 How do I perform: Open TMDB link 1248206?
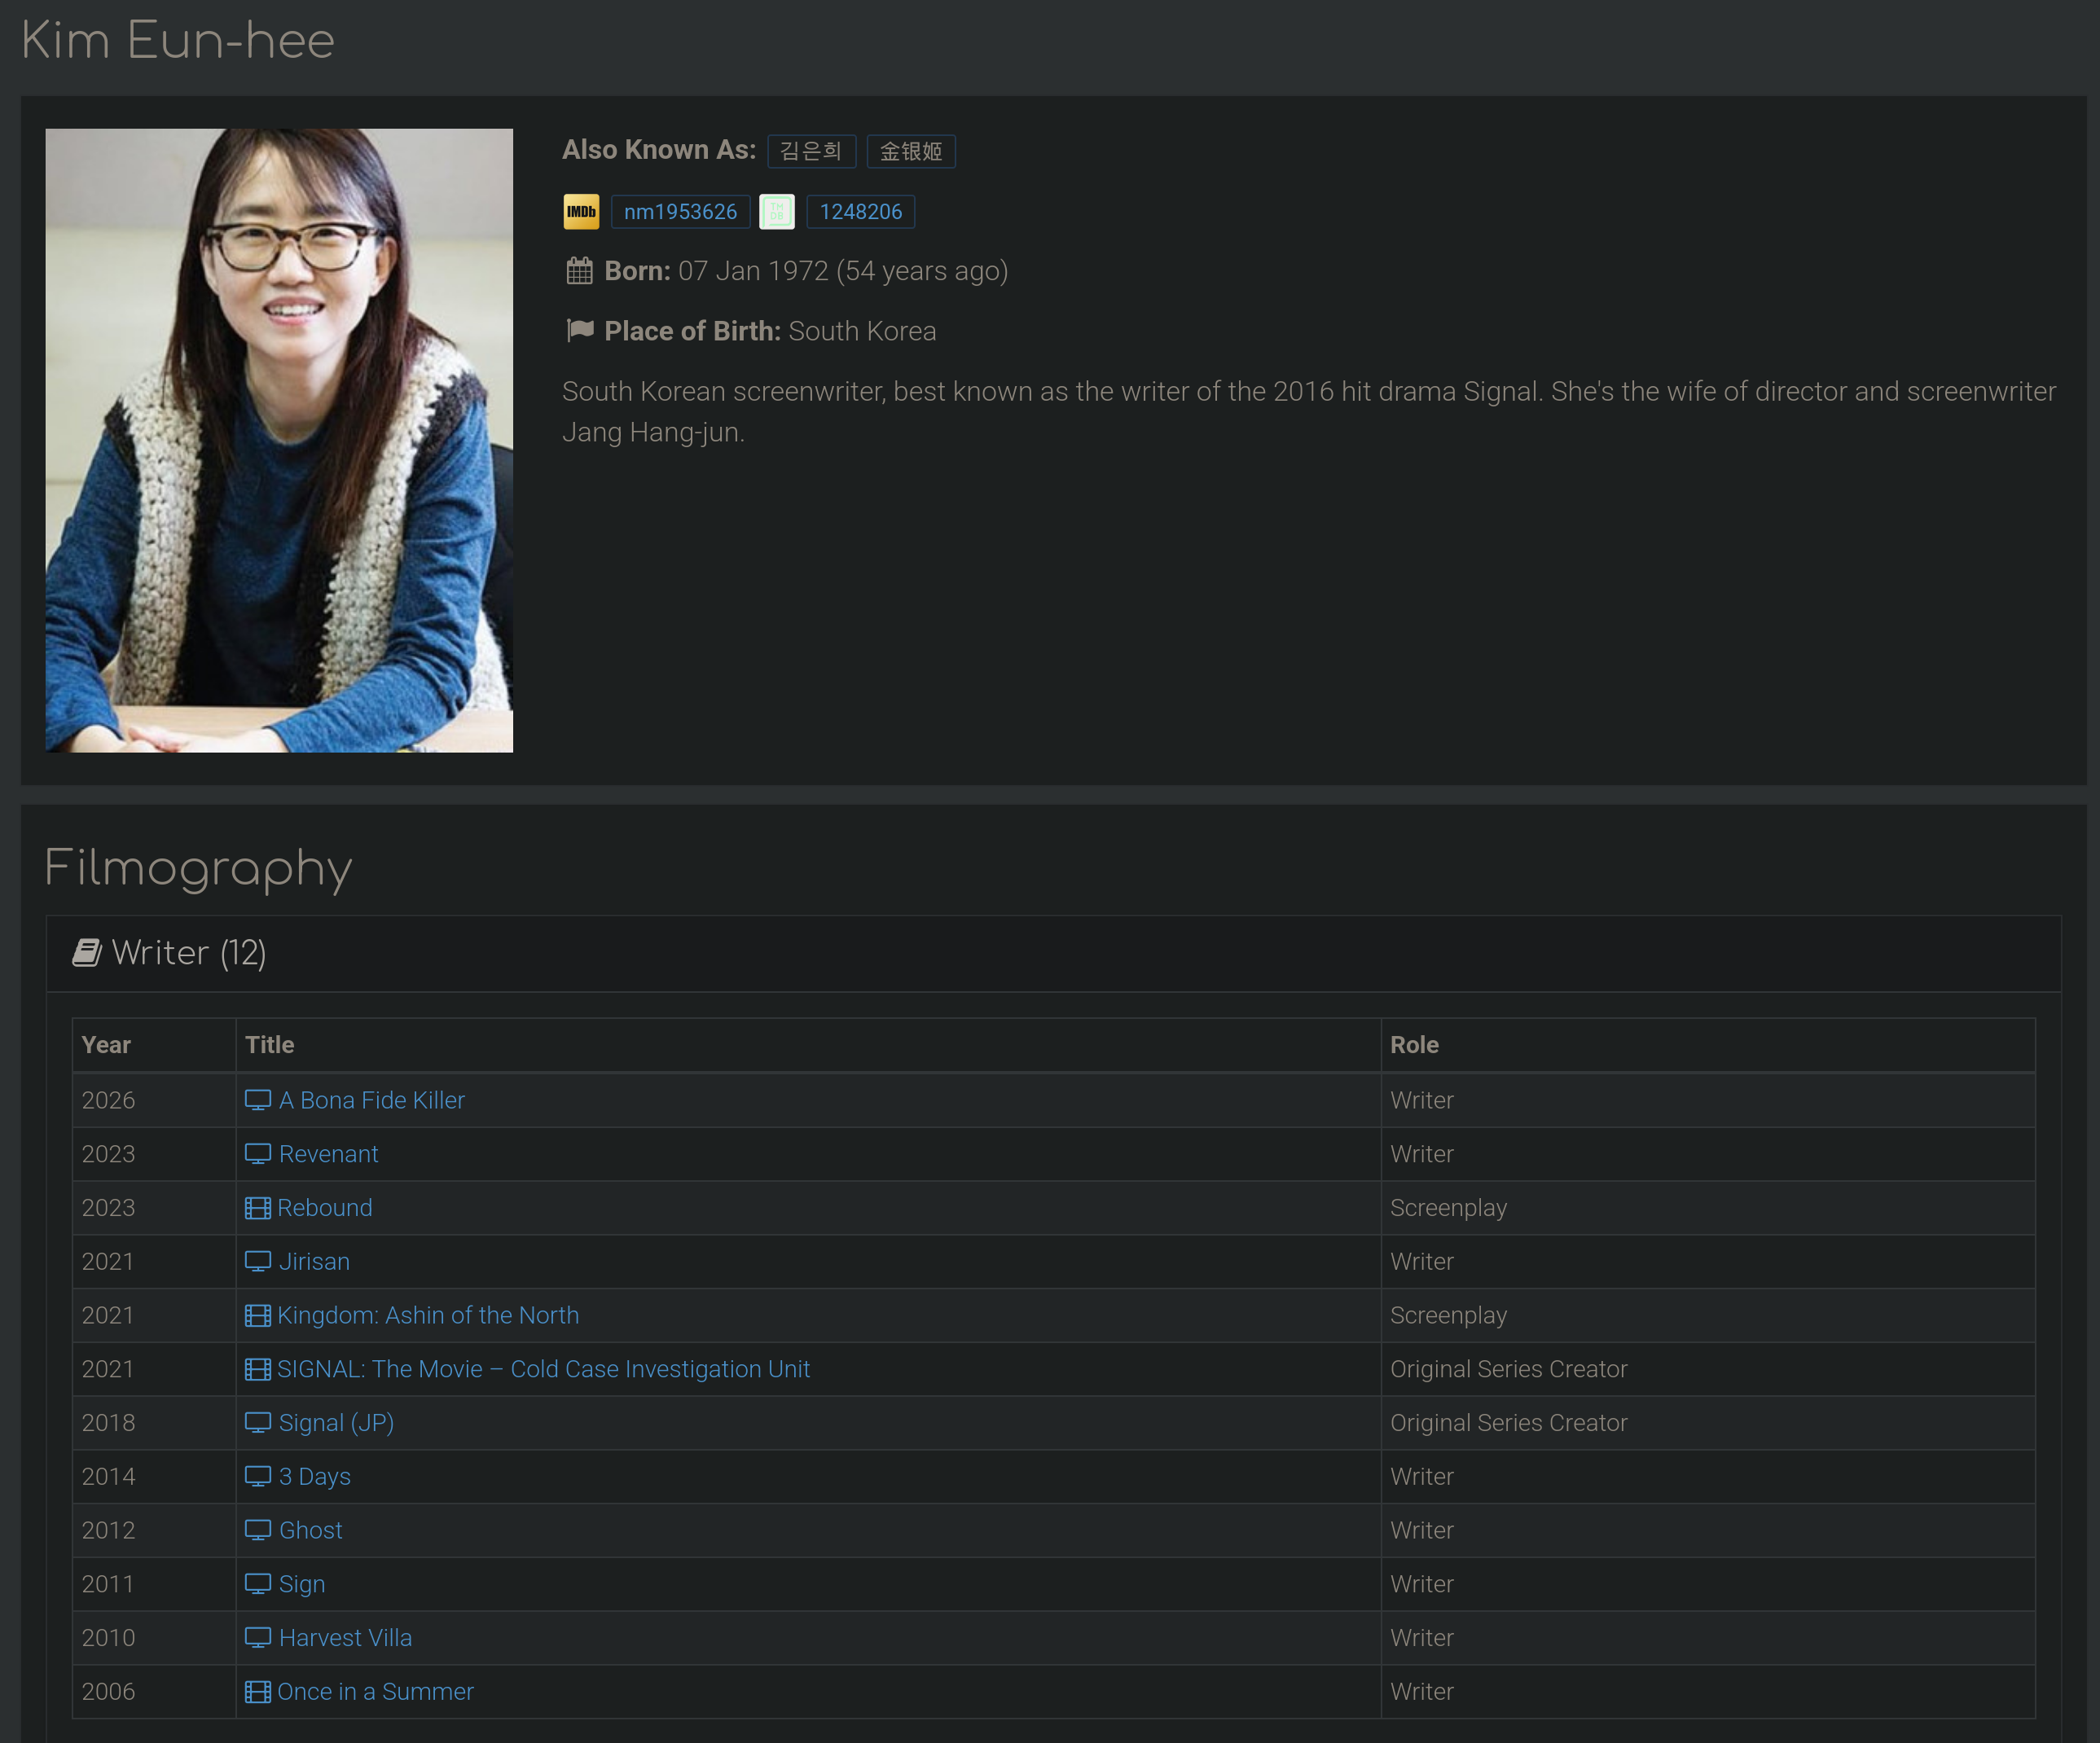tap(861, 212)
